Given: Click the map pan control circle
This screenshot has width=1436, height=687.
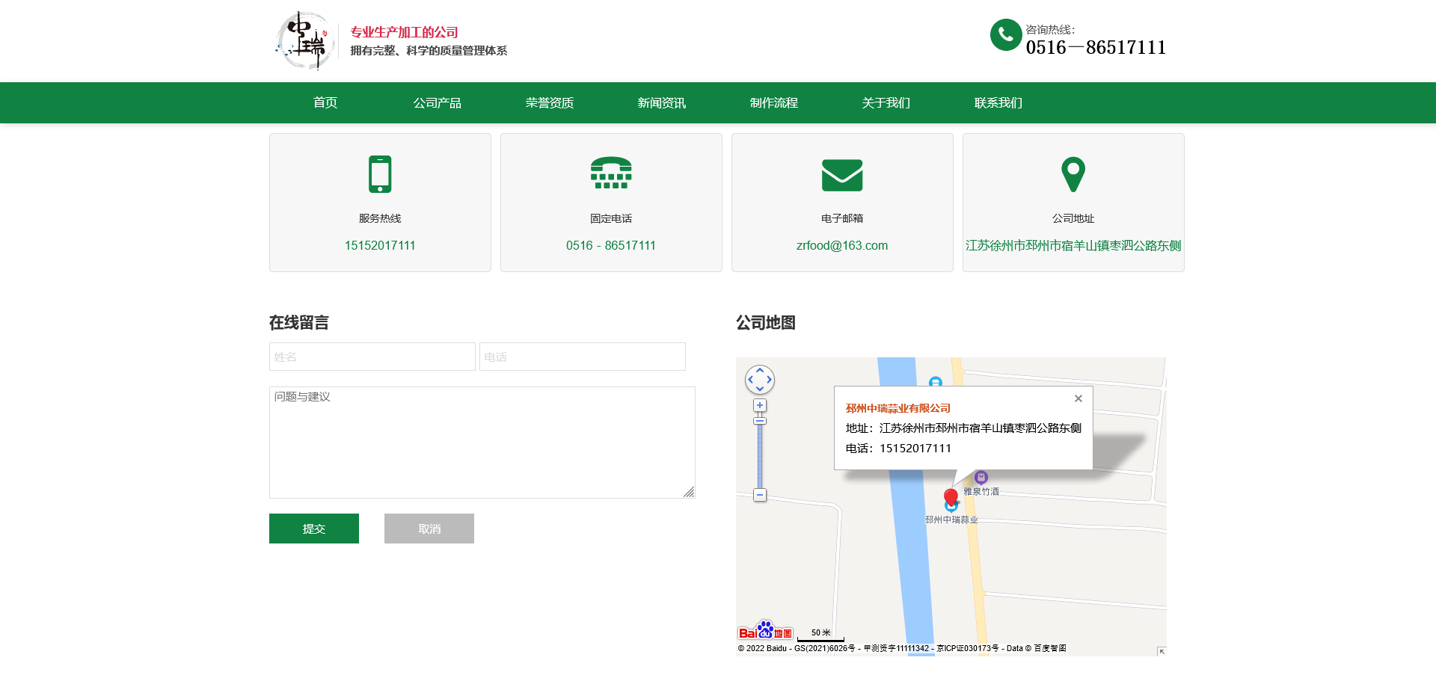Looking at the screenshot, I should coord(760,380).
